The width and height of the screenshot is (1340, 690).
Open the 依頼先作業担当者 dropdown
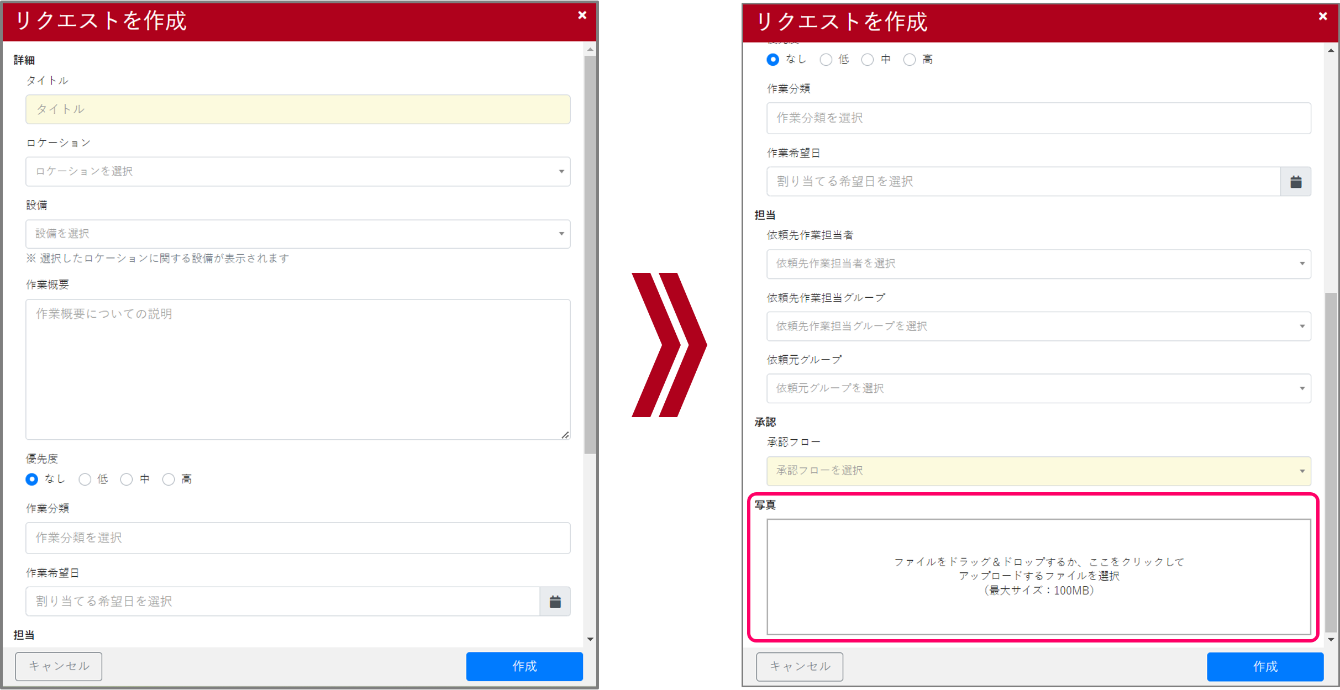[x=1038, y=264]
